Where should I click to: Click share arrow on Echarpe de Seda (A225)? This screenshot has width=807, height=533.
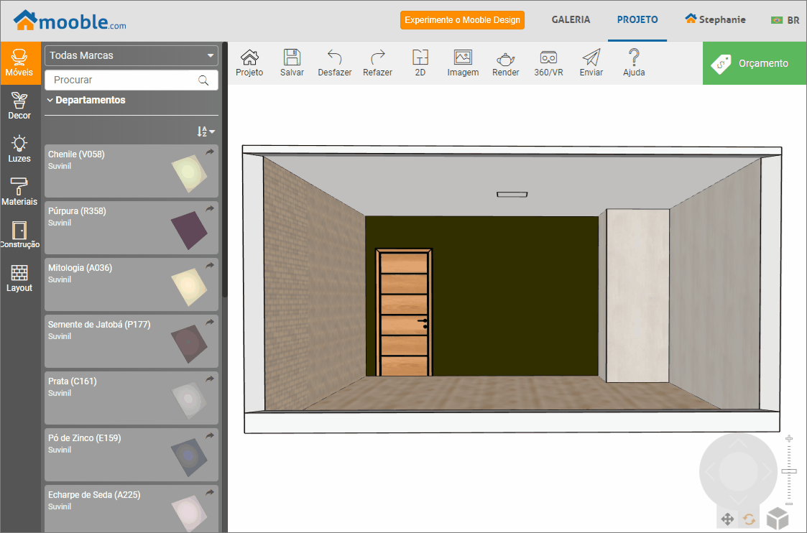[x=210, y=492]
